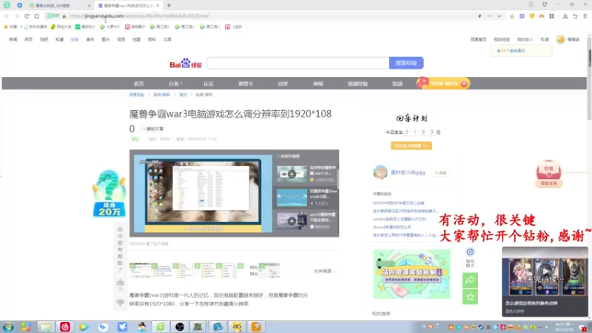
Task: Like the article with thumbs-up icon
Action: point(120,283)
